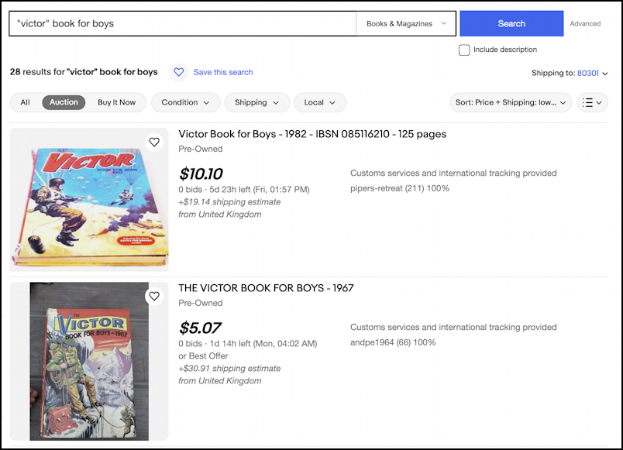The width and height of the screenshot is (623, 450).
Task: Click the or Best Offer text
Action: (x=203, y=356)
